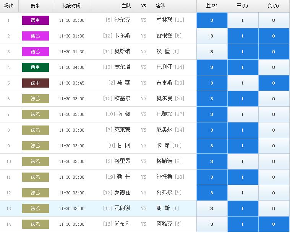Viewport: 290px width, 233px height.
Task: Toggle win (3) for 塞尔塔 vs 巴利亚
Action: pos(212,67)
